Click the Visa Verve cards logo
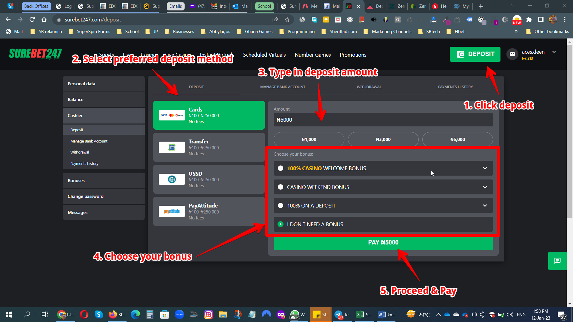This screenshot has width=573, height=322. coord(172,115)
